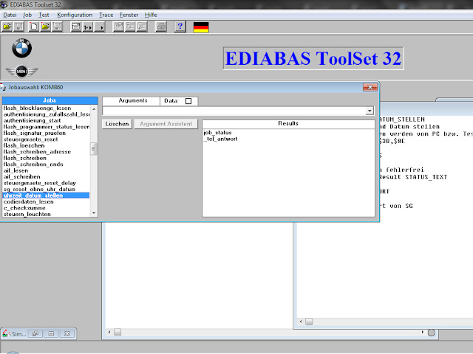The width and height of the screenshot is (473, 354).
Task: Open the Trace menu
Action: point(106,15)
